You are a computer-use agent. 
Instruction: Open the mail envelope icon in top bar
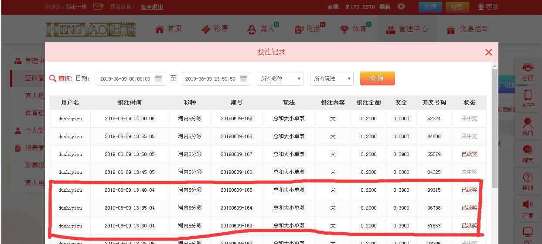(98, 7)
